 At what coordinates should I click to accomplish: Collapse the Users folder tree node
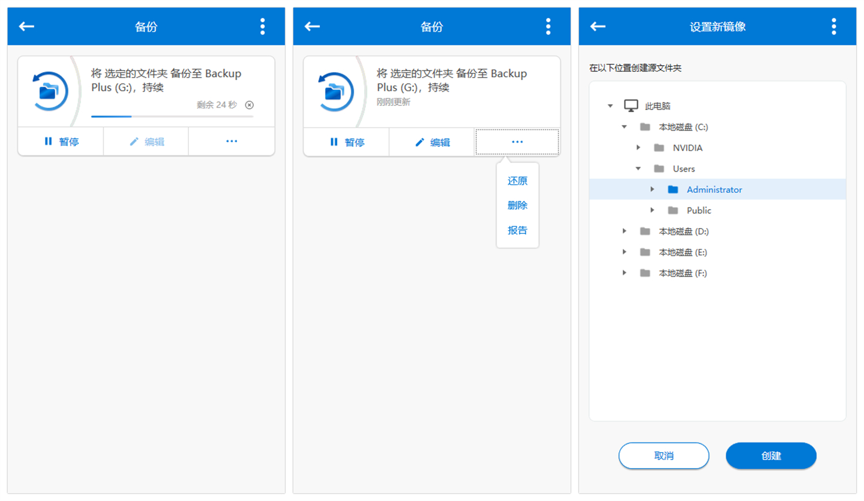click(x=638, y=168)
